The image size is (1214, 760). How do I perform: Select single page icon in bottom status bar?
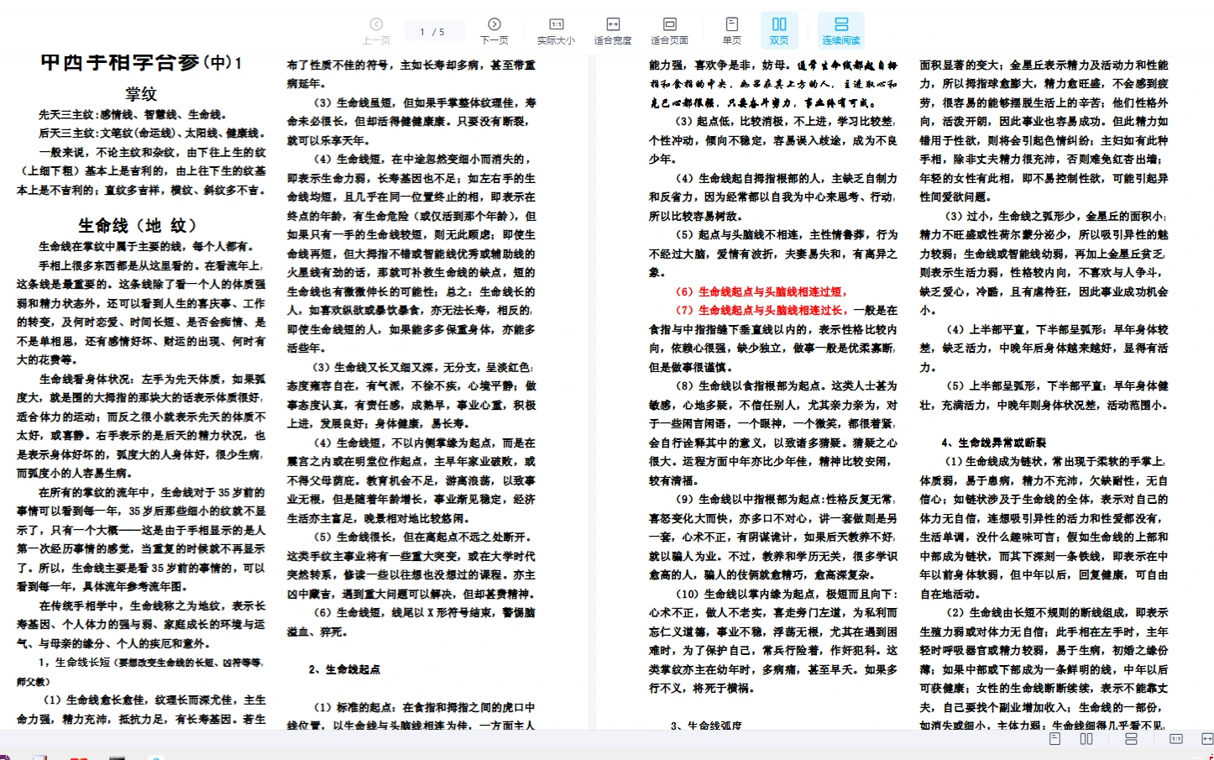1054,739
